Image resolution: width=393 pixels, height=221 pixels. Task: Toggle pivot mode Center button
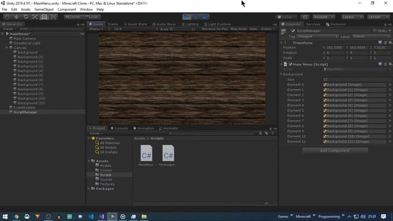pyautogui.click(x=72, y=17)
